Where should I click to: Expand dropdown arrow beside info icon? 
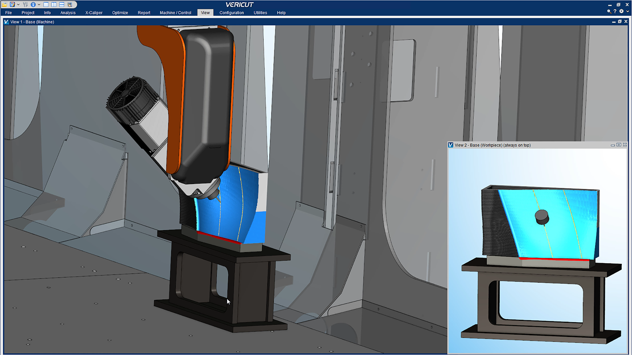point(39,5)
